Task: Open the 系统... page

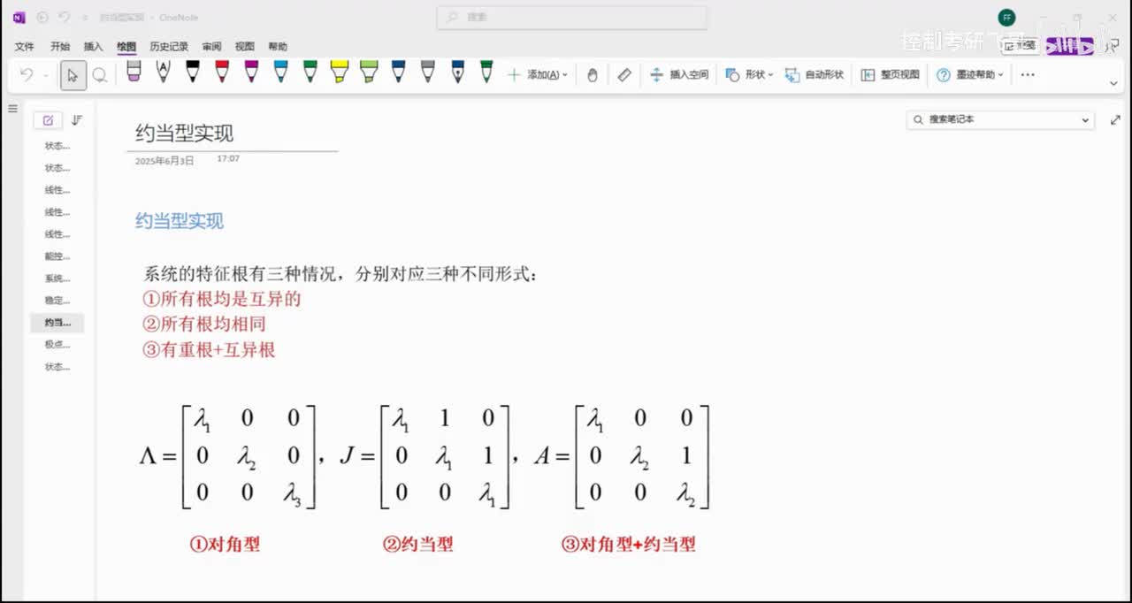Action: tap(57, 279)
